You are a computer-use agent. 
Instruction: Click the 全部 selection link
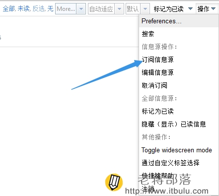[9, 8]
